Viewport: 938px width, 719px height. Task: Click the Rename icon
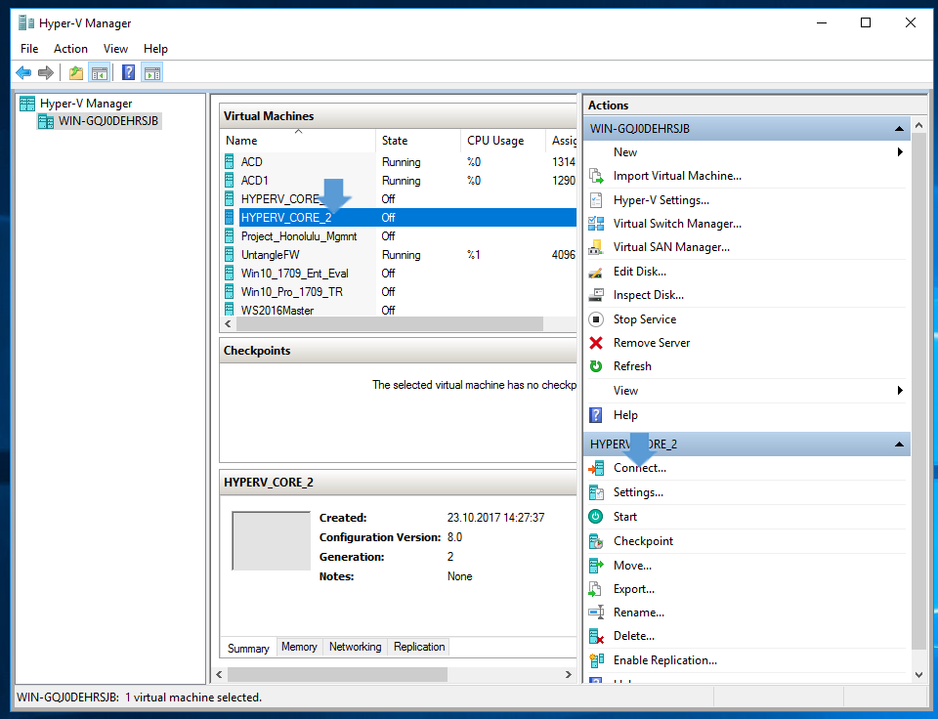pos(596,613)
